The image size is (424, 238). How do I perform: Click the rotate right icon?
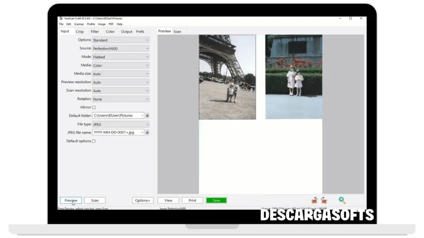324,200
